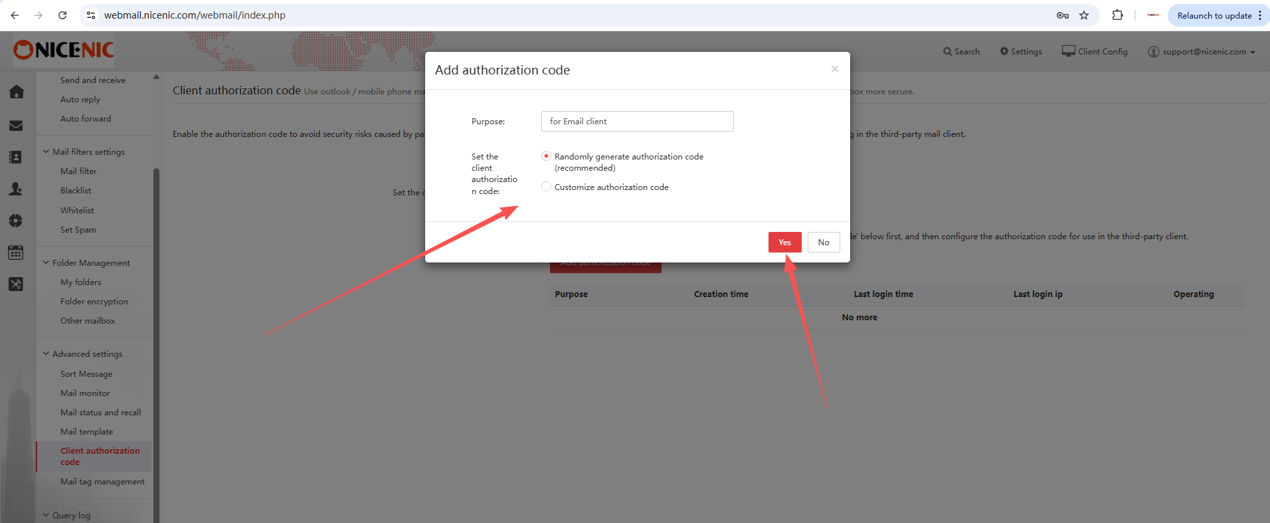
Task: Collapse the Advanced settings group
Action: 82,354
